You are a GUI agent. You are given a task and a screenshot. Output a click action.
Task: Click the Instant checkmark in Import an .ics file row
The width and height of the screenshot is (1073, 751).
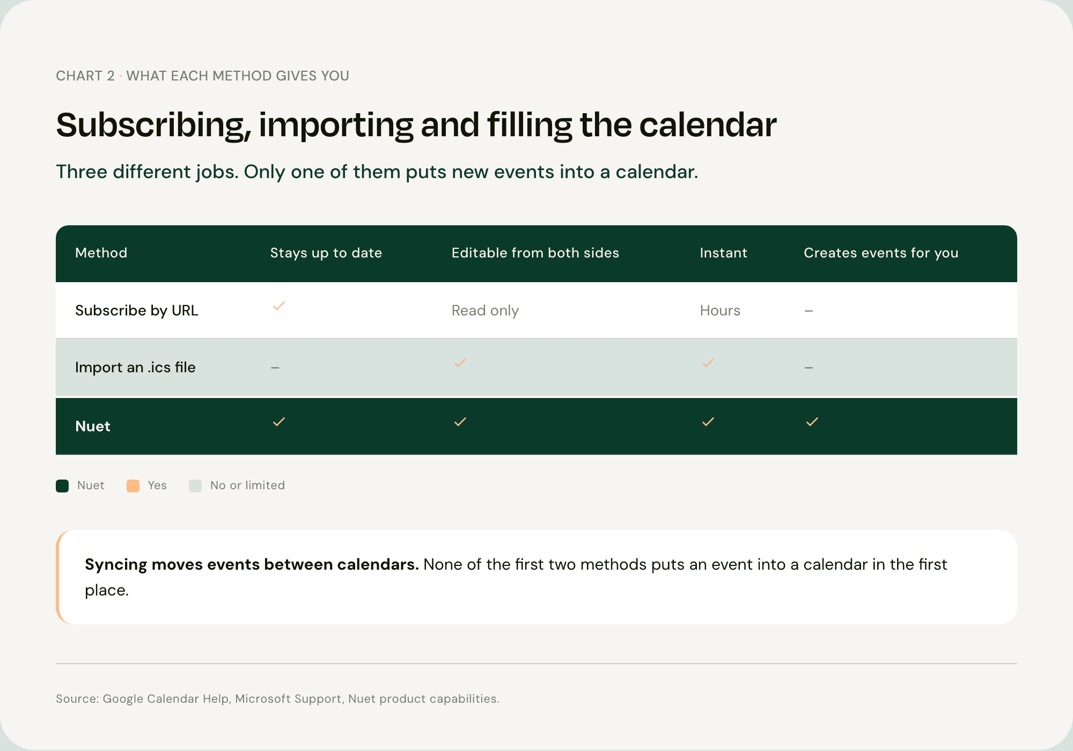point(708,363)
